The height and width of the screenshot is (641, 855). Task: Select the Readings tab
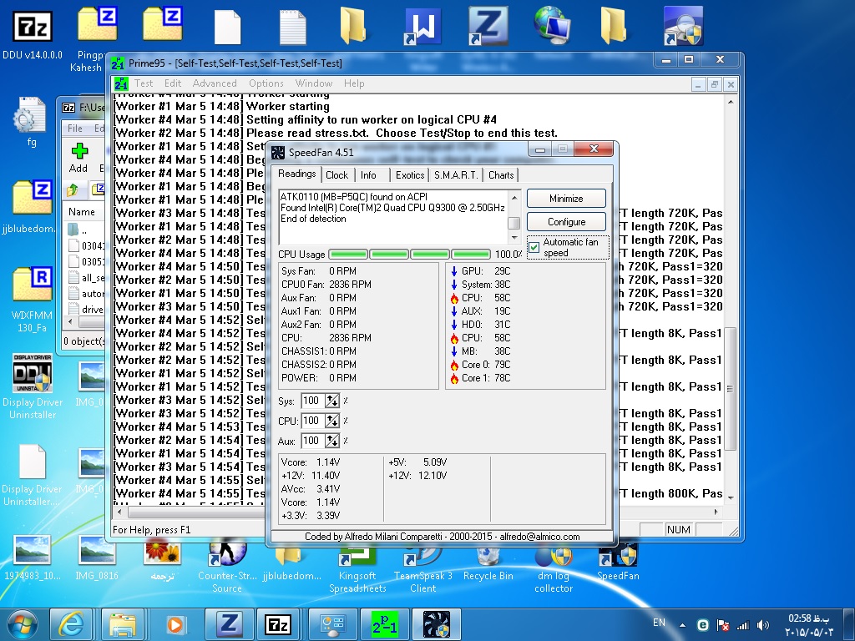[296, 174]
